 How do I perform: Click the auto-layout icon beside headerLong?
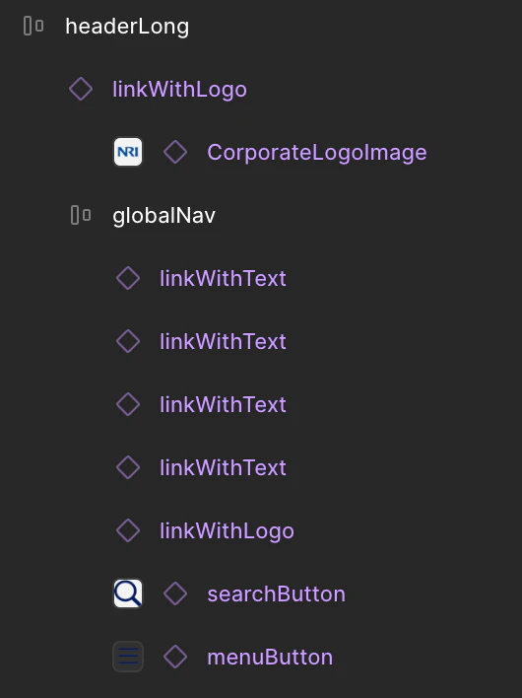click(33, 26)
